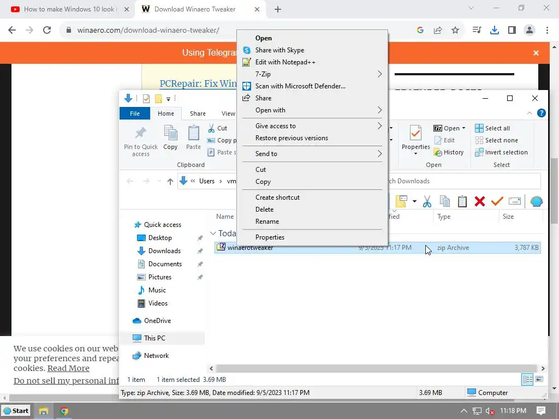Image resolution: width=559 pixels, height=419 pixels.
Task: Open Chrome downloads toolbar icon
Action: (x=494, y=31)
